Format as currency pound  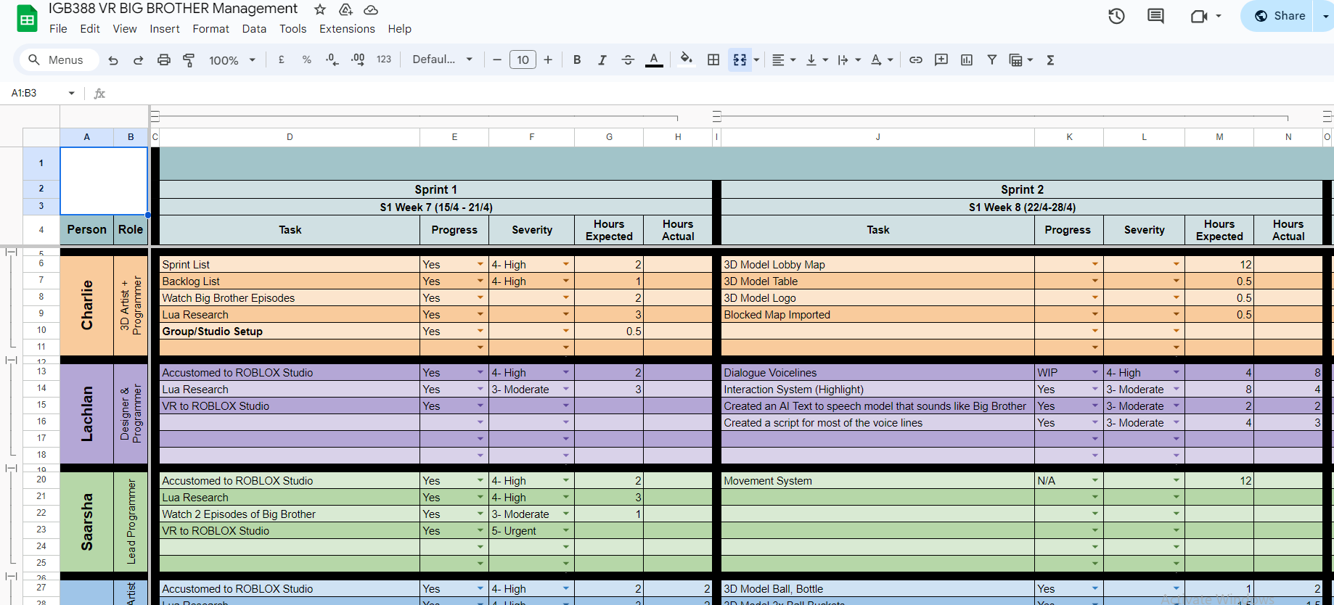coord(282,60)
